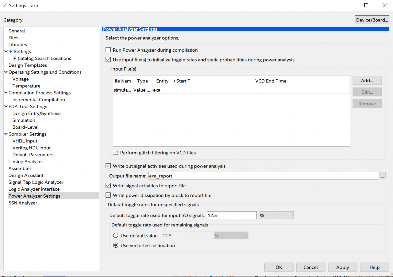Open the input I/O toggle rate units dropdown
This screenshot has width=393, height=277.
coord(276,215)
